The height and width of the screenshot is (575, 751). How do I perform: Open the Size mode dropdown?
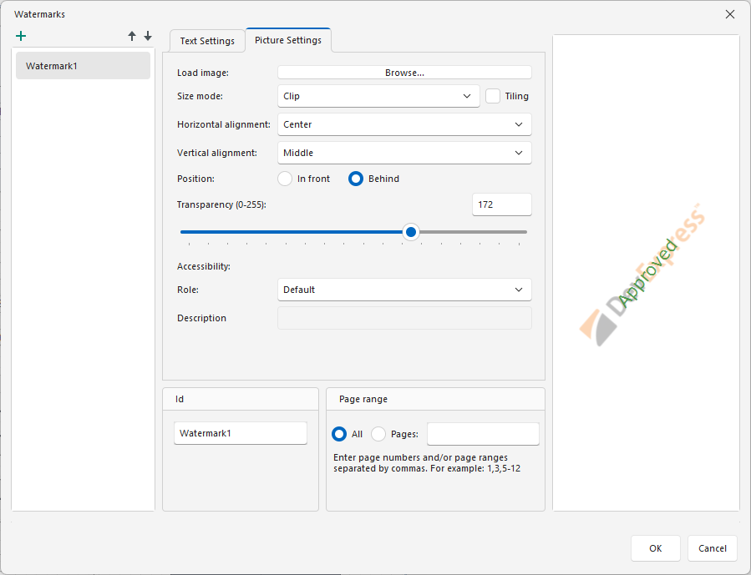pos(378,96)
